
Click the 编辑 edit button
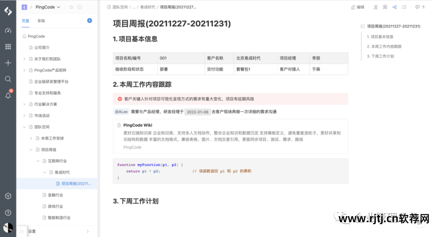tap(358, 7)
